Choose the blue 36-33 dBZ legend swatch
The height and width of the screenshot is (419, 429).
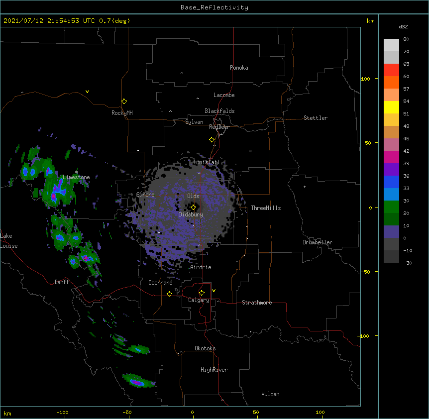tap(391, 182)
